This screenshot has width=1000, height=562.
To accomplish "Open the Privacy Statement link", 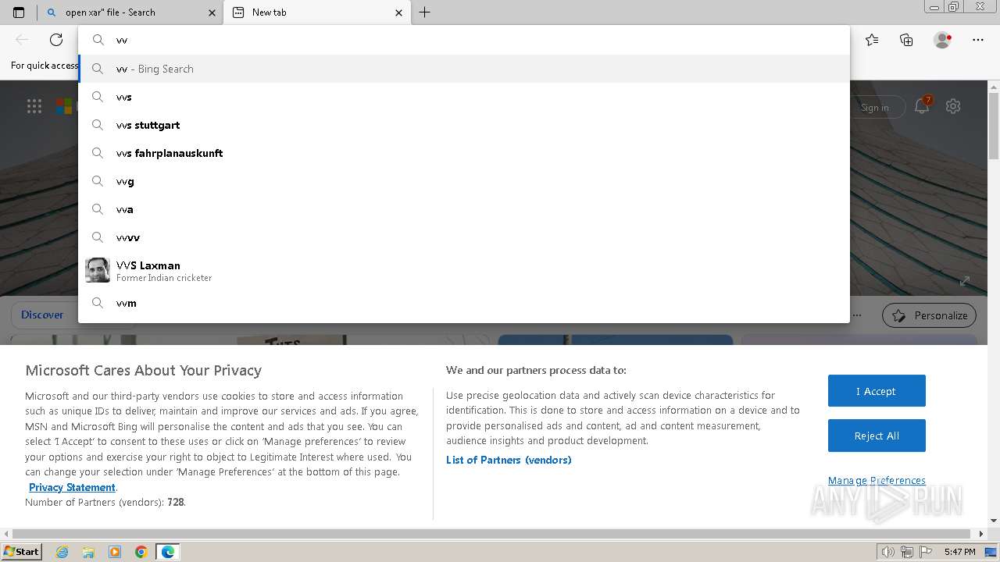I will click(72, 487).
